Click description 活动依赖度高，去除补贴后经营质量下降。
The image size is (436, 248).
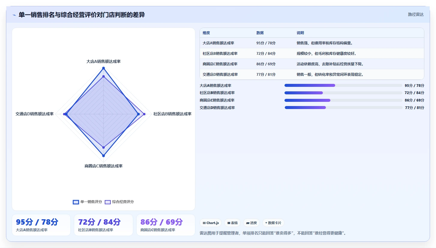tap(331, 64)
